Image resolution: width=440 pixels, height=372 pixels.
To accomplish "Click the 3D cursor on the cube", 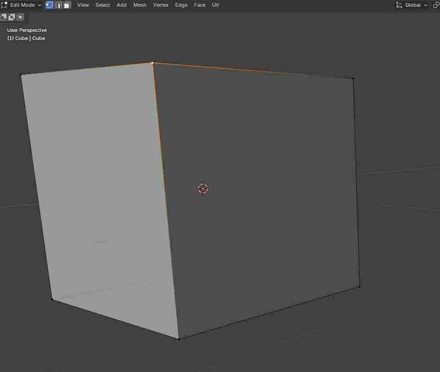I will [203, 188].
